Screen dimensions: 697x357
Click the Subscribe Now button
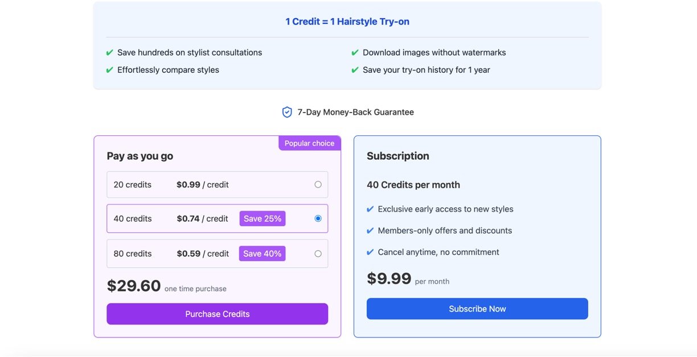coord(477,309)
